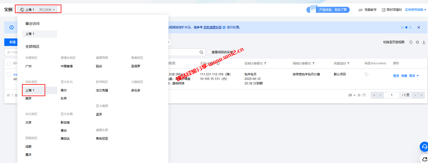Choose the 多伦多 region
This screenshot has width=428, height=163.
coord(136,90)
